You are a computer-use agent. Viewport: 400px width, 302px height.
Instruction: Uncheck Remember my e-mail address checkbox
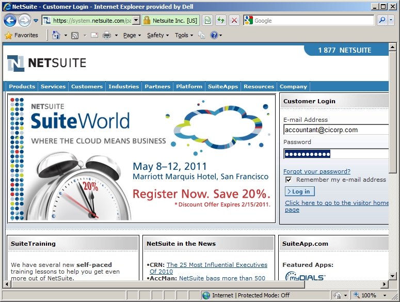(x=289, y=180)
